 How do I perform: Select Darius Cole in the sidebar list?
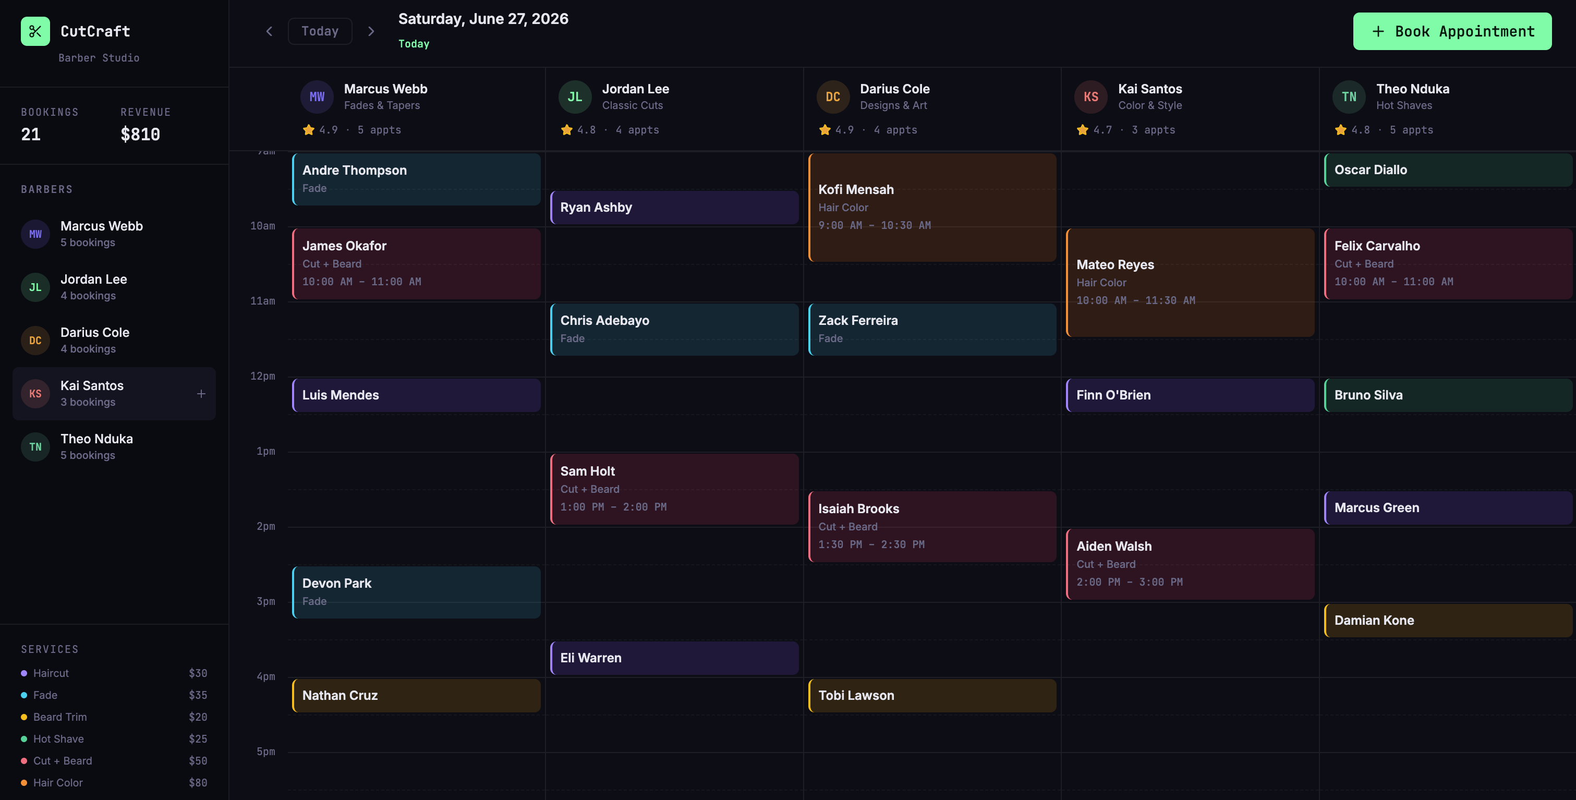(114, 341)
